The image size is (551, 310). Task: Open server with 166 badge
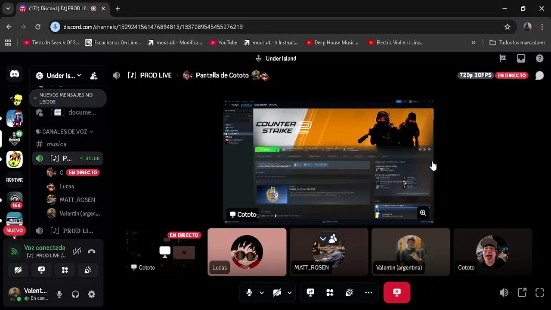point(15,200)
